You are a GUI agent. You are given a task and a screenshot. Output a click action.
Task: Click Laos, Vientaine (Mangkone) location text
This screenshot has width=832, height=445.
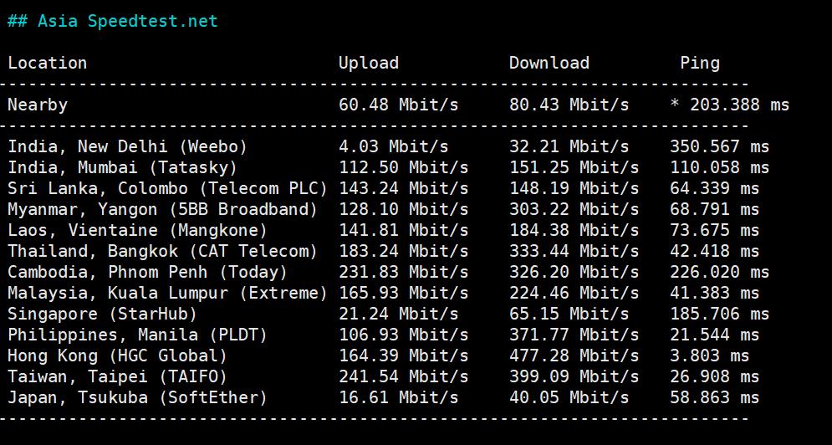coord(138,230)
